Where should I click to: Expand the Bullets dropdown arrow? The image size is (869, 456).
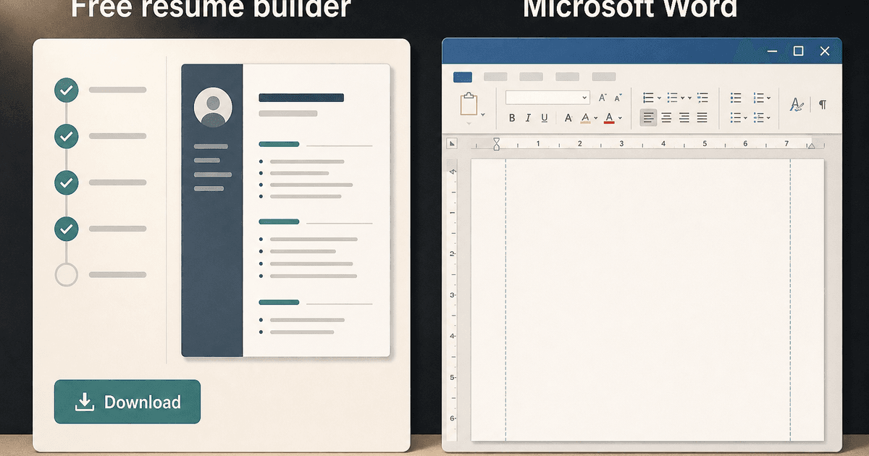pyautogui.click(x=659, y=98)
